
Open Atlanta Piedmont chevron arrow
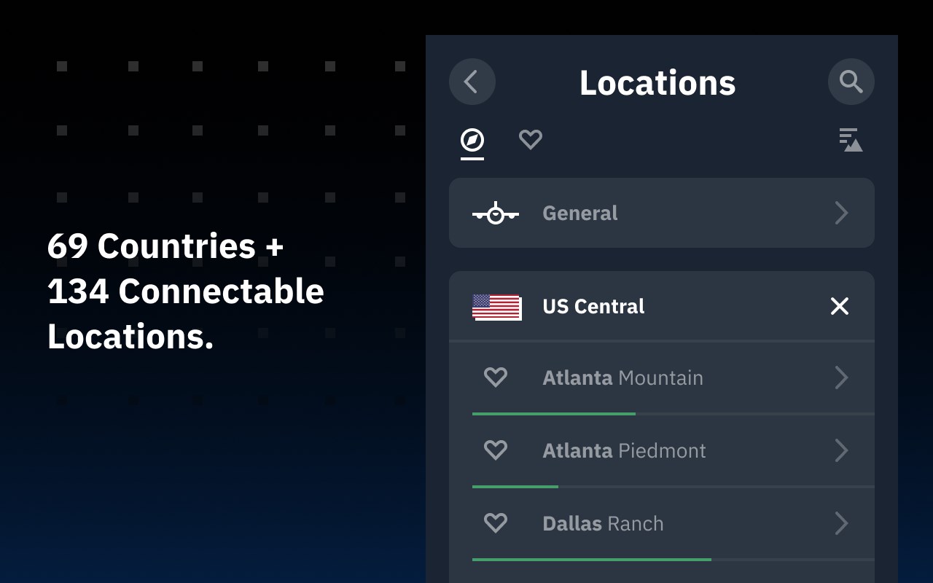(x=841, y=450)
